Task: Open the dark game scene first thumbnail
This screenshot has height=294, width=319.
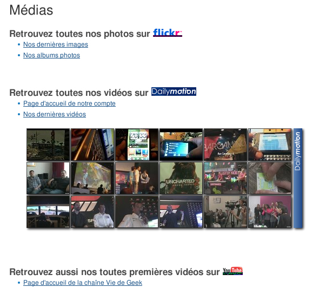Action: pos(48,145)
